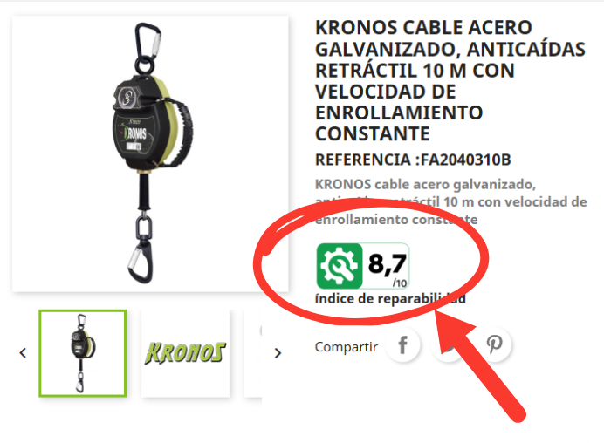604x443 pixels.
Task: Show previous thumbnails with the left arrow
Action: (x=23, y=353)
